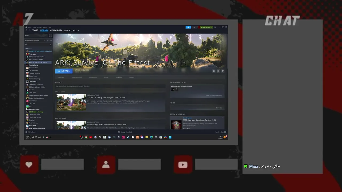Switch to the STORE tab
The width and height of the screenshot is (342, 192).
[35, 30]
